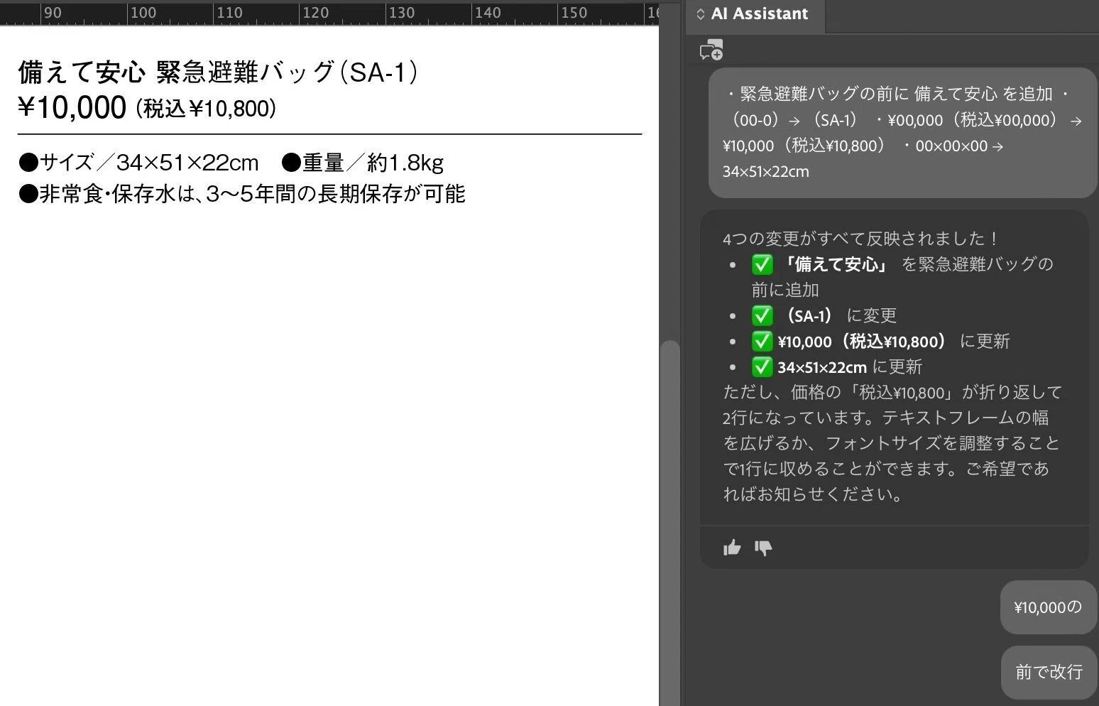1099x706 pixels.
Task: Click the note beginning ただし、価格の
Action: [892, 443]
